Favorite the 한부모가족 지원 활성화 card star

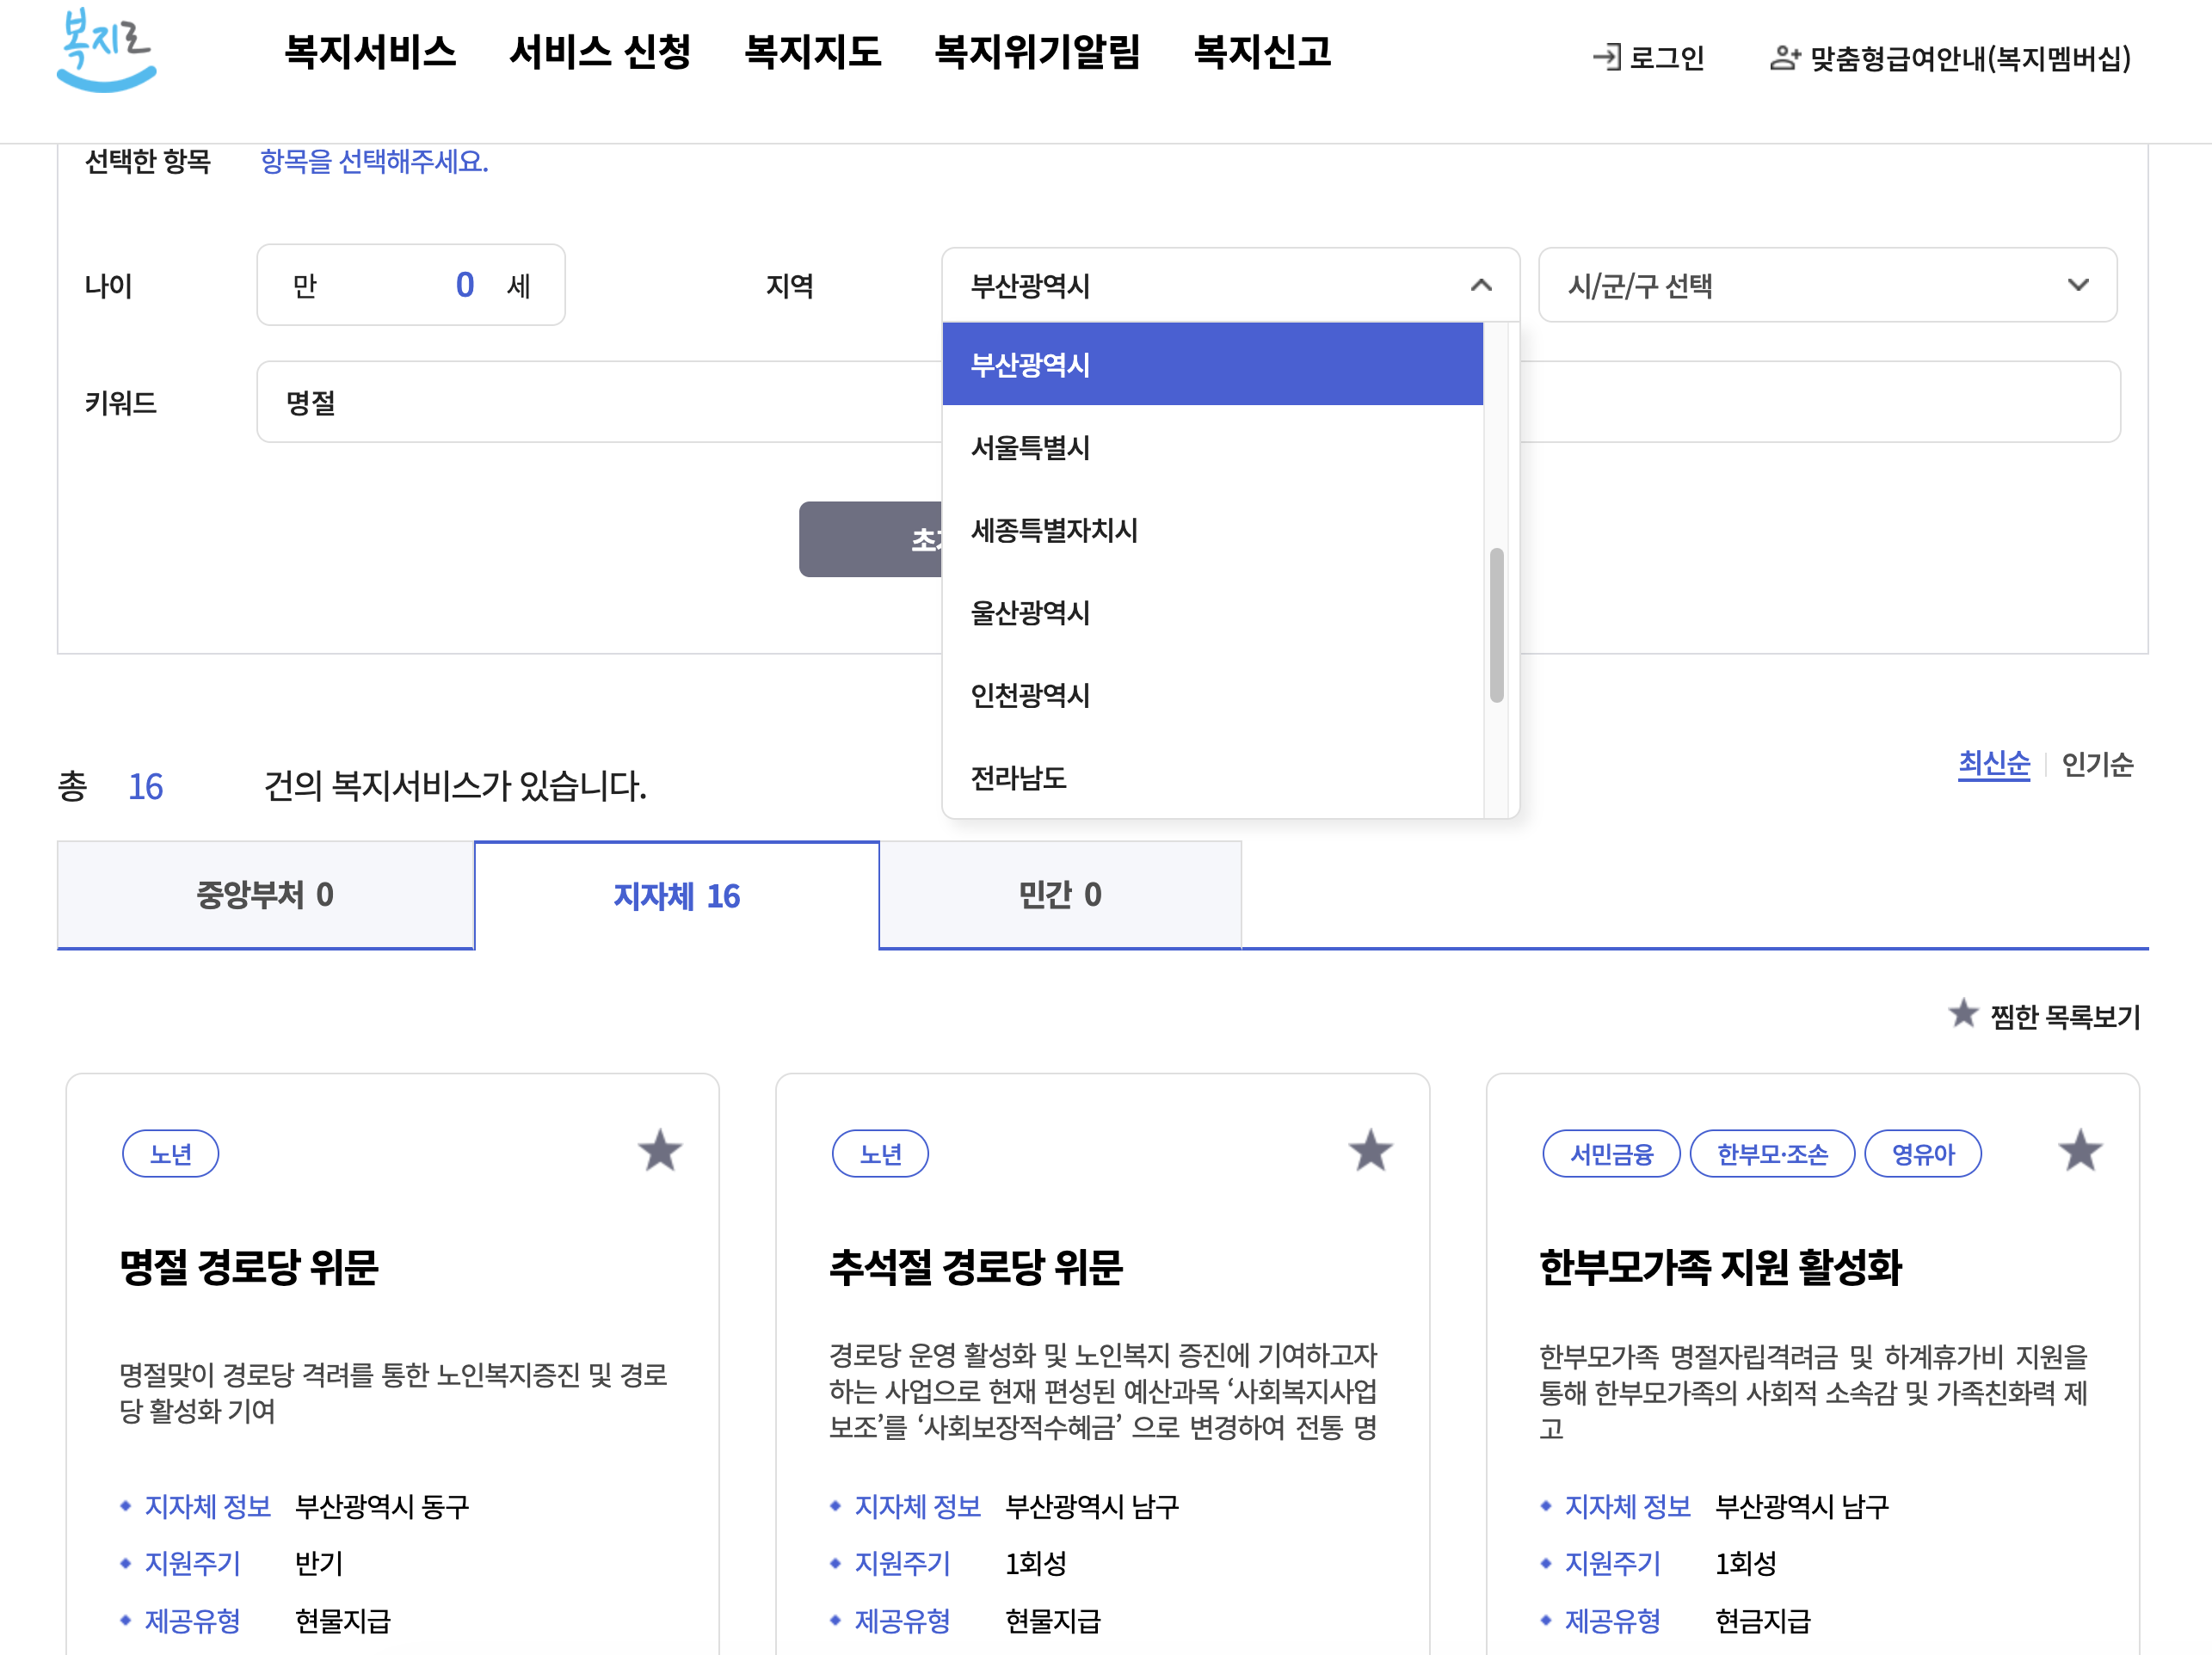2080,1151
